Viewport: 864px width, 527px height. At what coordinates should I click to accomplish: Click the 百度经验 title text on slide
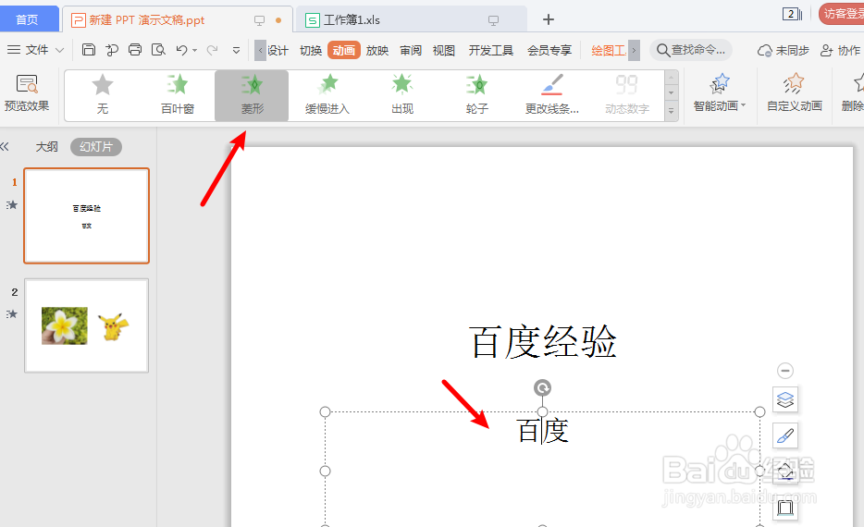543,341
